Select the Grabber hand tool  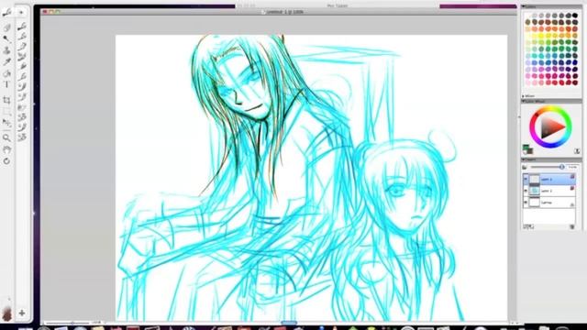pos(6,149)
